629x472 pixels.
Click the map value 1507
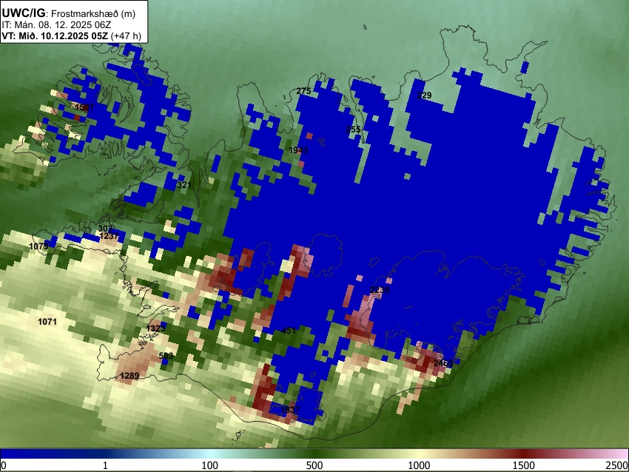(84, 107)
